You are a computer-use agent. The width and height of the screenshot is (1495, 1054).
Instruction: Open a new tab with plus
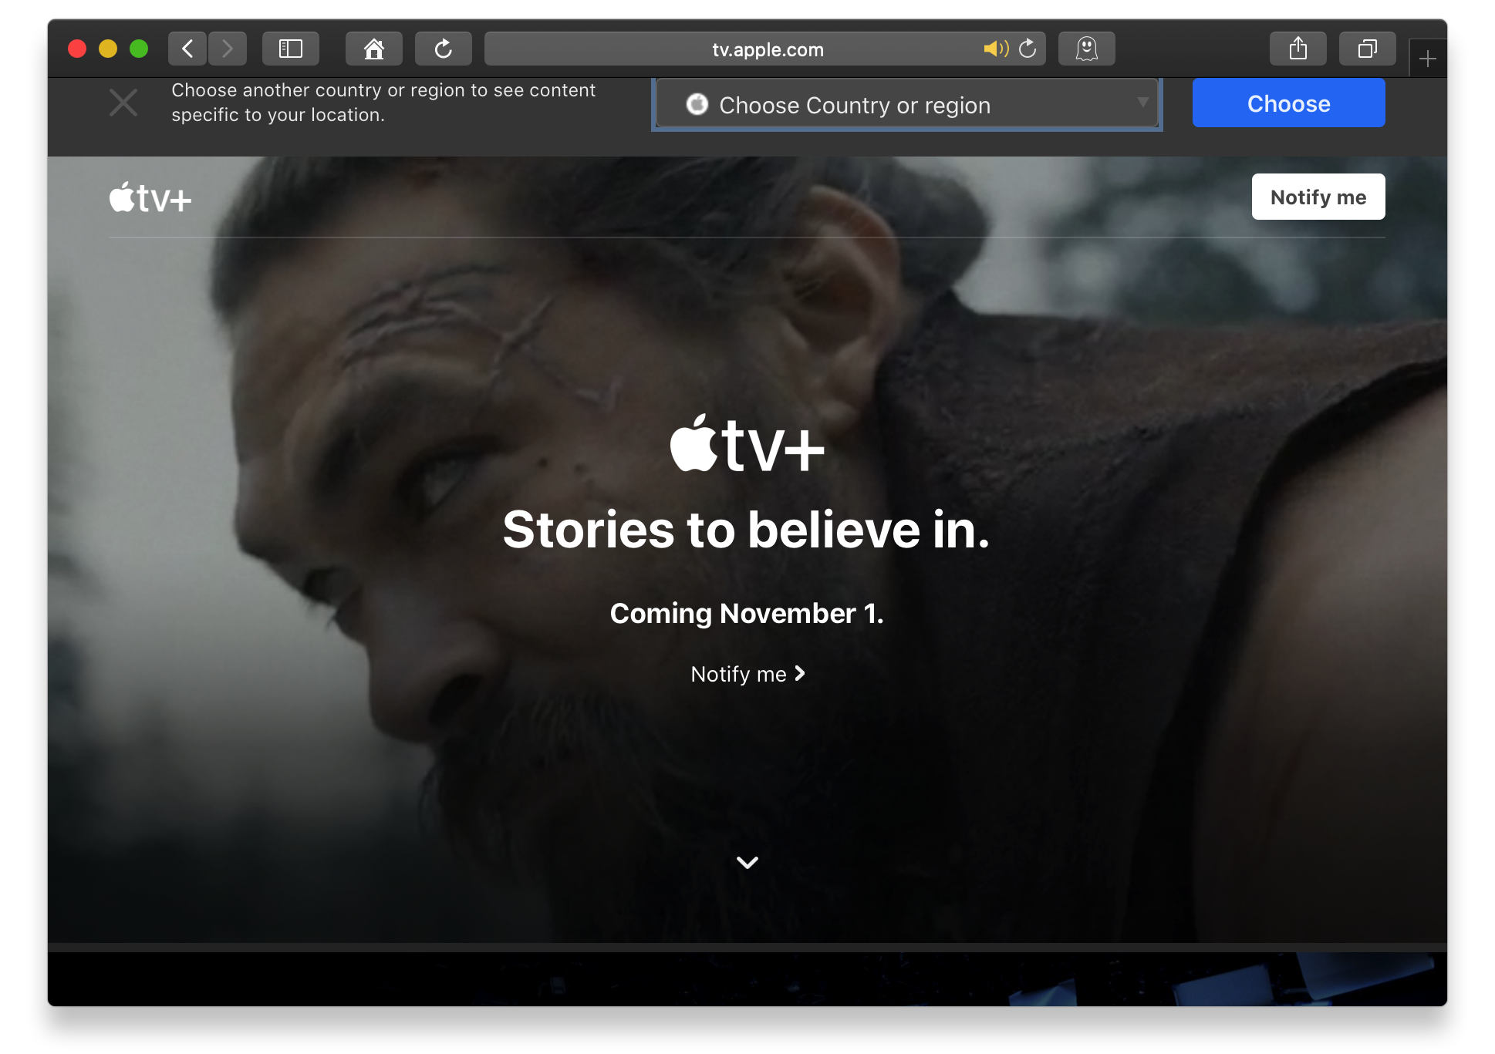click(x=1427, y=59)
